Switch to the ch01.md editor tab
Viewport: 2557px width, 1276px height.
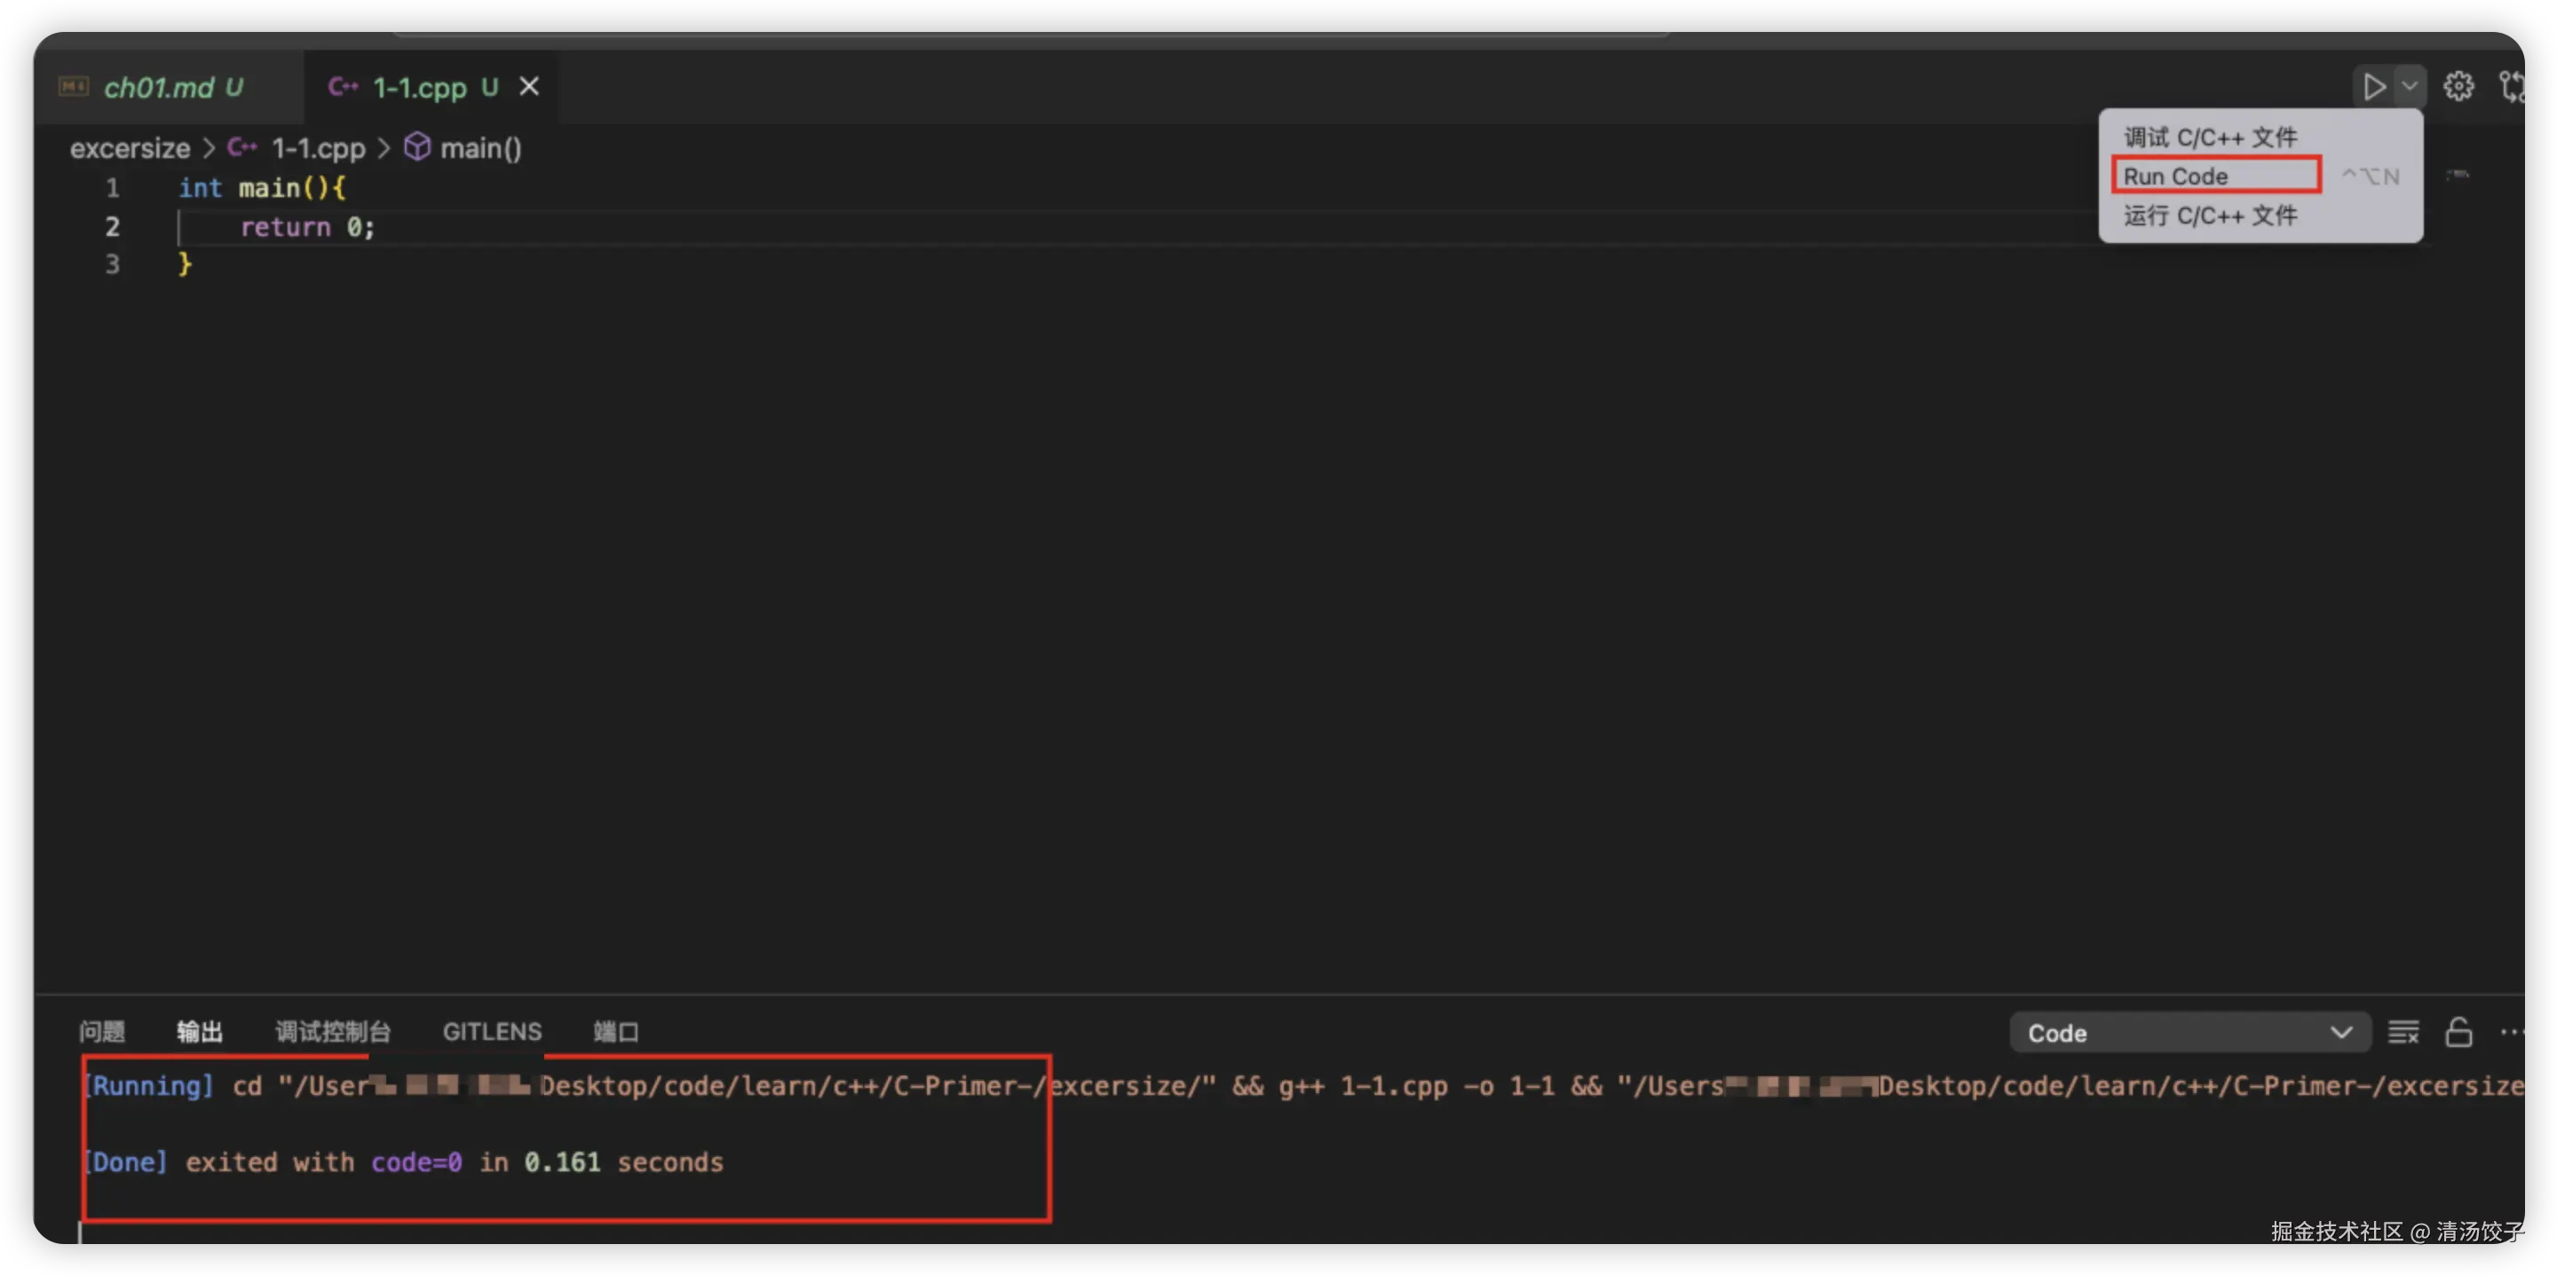(159, 87)
